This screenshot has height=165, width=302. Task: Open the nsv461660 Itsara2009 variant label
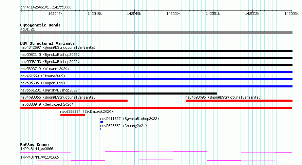click(43, 76)
